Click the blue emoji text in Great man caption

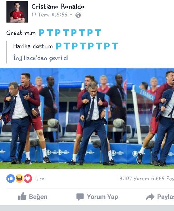(70, 33)
